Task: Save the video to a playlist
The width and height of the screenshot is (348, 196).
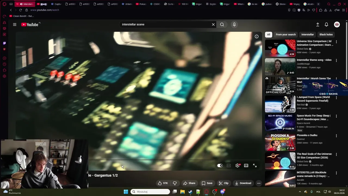Action: click(x=207, y=183)
